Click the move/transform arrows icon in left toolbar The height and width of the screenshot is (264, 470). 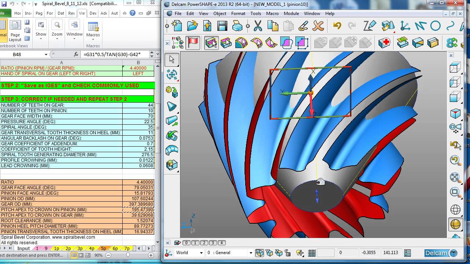(x=172, y=75)
